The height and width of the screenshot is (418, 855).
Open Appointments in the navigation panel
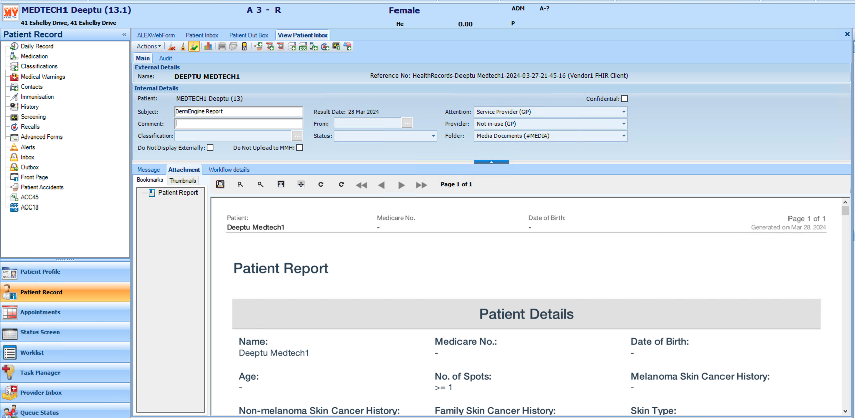40,312
